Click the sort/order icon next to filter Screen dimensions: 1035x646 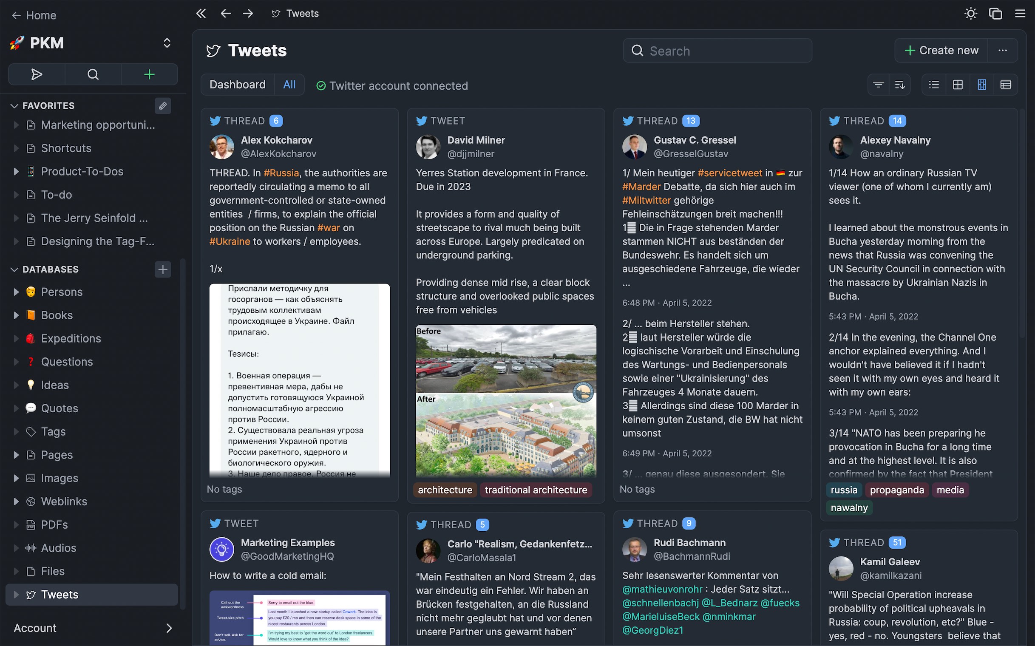tap(899, 84)
